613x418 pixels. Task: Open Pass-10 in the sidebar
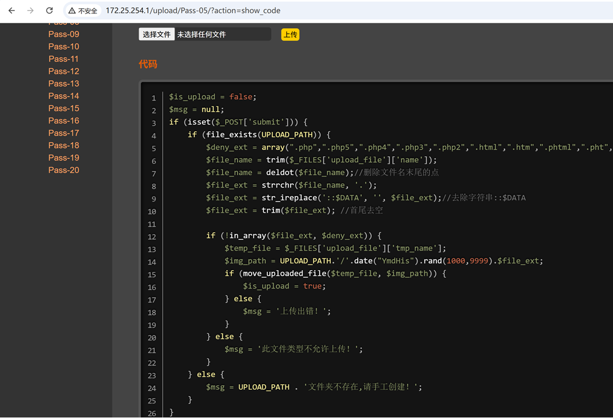pyautogui.click(x=64, y=47)
